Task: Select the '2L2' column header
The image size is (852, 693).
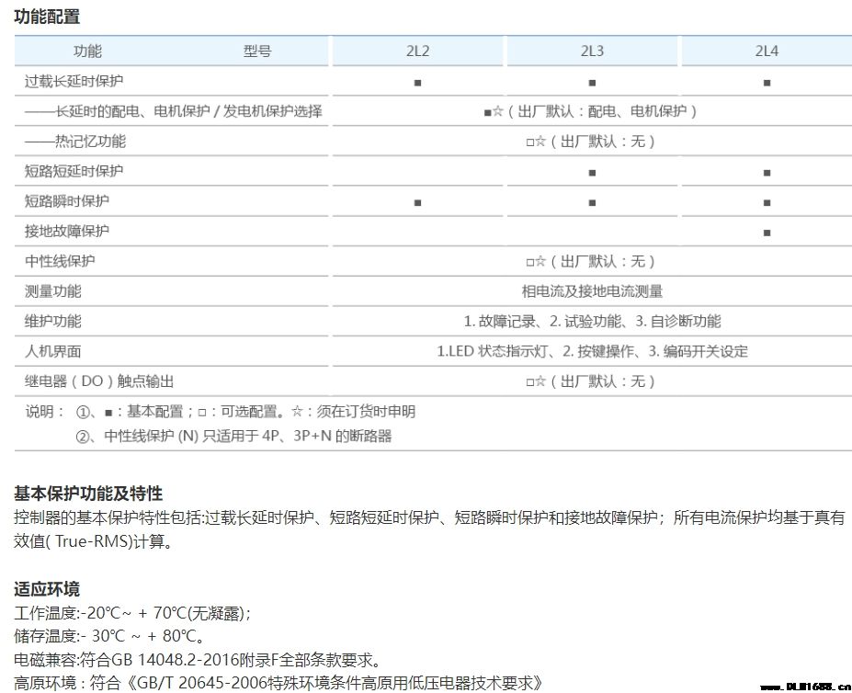Action: tap(417, 51)
